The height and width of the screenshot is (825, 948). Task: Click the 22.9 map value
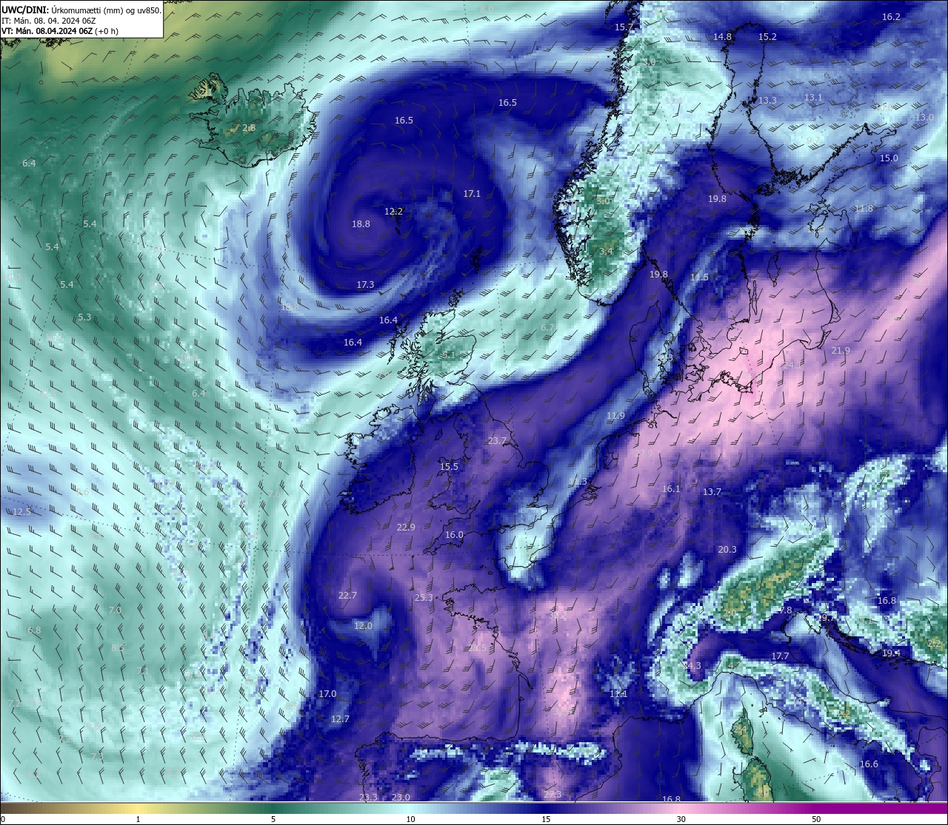point(406,527)
